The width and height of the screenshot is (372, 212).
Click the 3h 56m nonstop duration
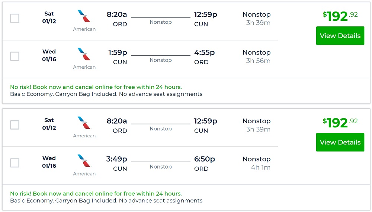(258, 61)
